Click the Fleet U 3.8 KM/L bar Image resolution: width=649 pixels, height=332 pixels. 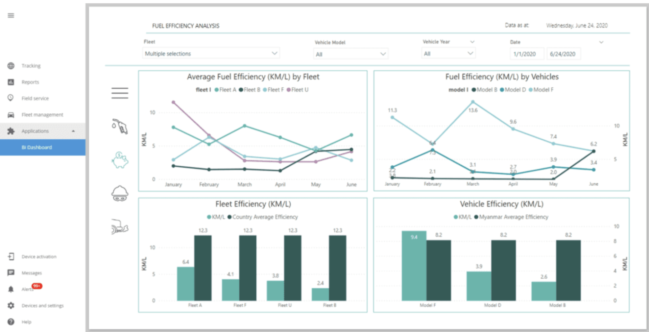275,290
